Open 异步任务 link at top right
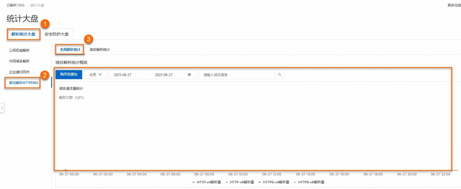Viewport: 461px width, 189px height. pos(454,5)
